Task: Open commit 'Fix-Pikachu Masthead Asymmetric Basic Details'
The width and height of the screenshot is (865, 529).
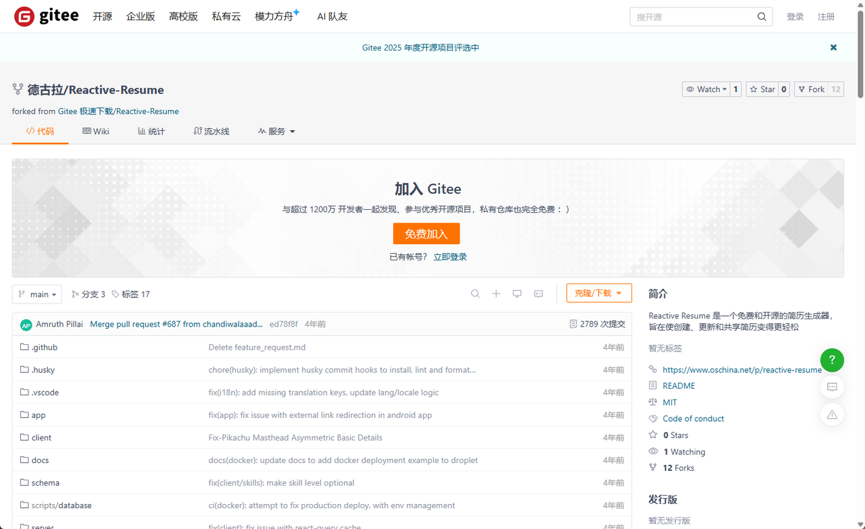Action: 295,437
